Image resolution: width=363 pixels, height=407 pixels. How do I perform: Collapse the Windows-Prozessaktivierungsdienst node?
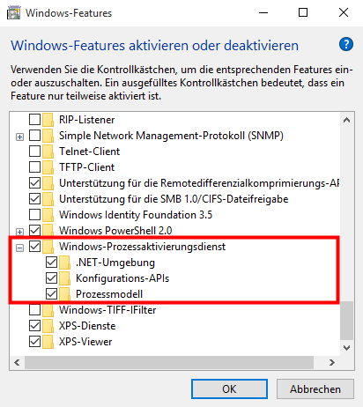(x=19, y=248)
